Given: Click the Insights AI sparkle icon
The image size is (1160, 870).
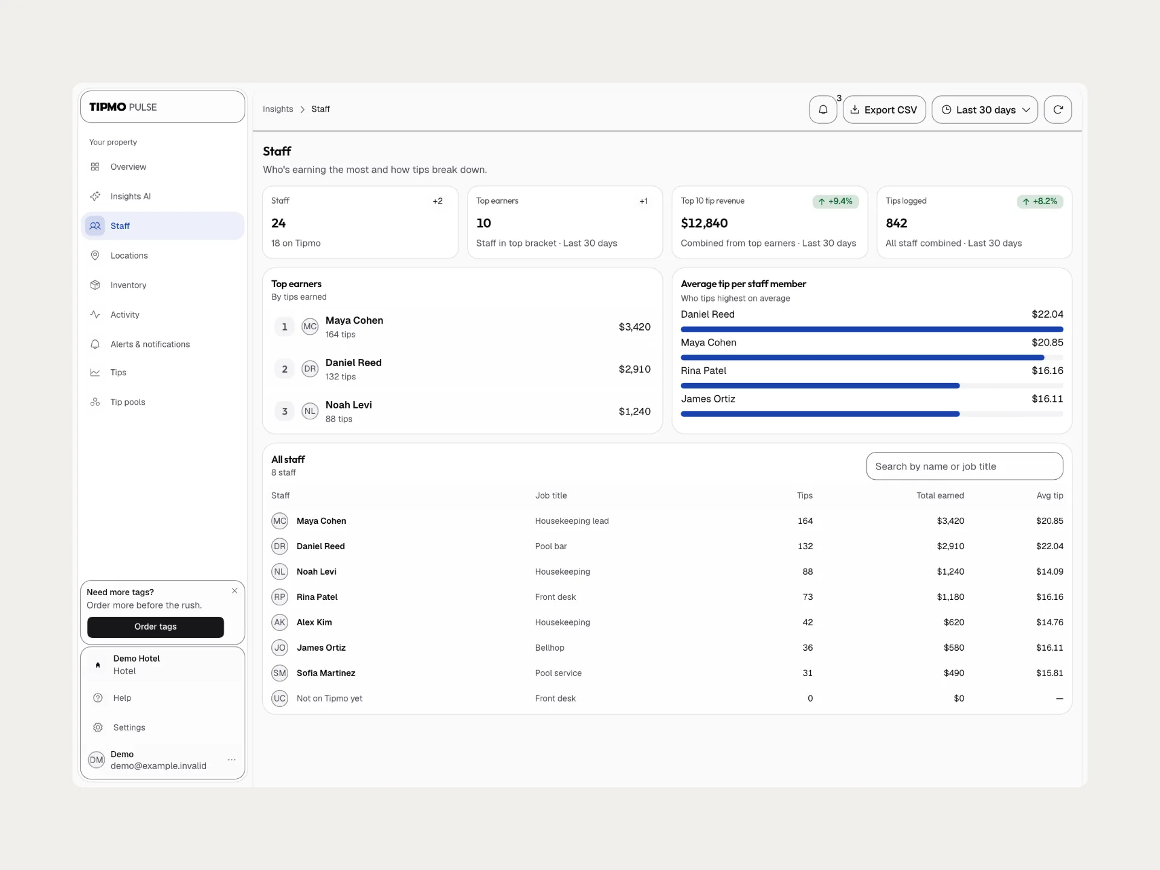Looking at the screenshot, I should click(95, 196).
